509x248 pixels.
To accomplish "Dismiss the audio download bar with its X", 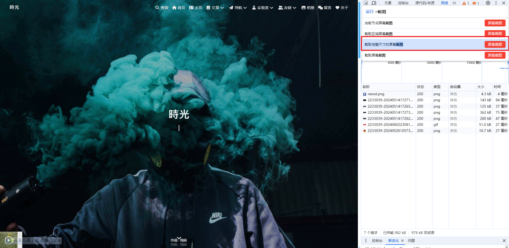I will [59, 240].
